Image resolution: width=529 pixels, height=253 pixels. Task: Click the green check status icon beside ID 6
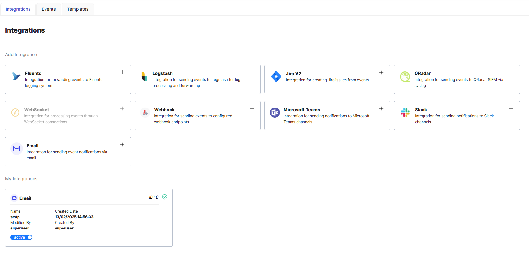tap(165, 197)
